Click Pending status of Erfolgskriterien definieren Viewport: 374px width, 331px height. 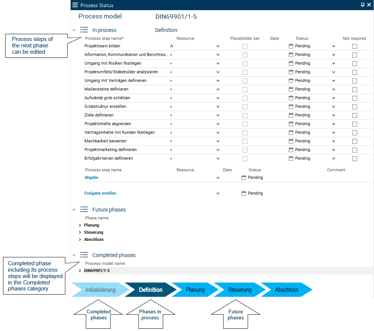point(302,158)
